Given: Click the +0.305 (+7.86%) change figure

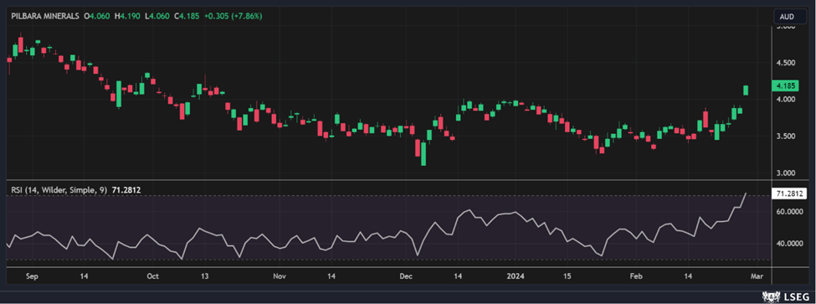Looking at the screenshot, I should pos(234,17).
